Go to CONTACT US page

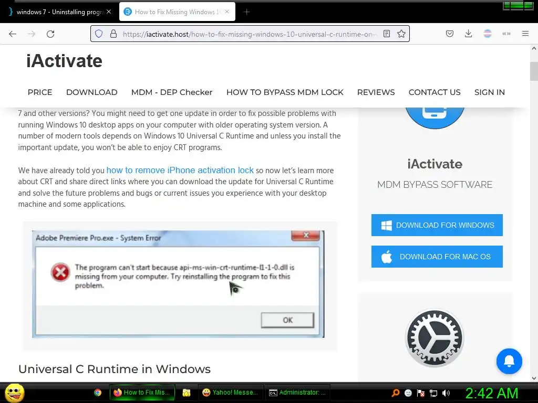[x=434, y=92]
